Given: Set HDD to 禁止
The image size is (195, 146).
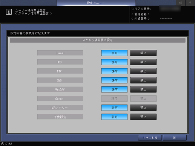Looking at the screenshot, I should 143,62.
